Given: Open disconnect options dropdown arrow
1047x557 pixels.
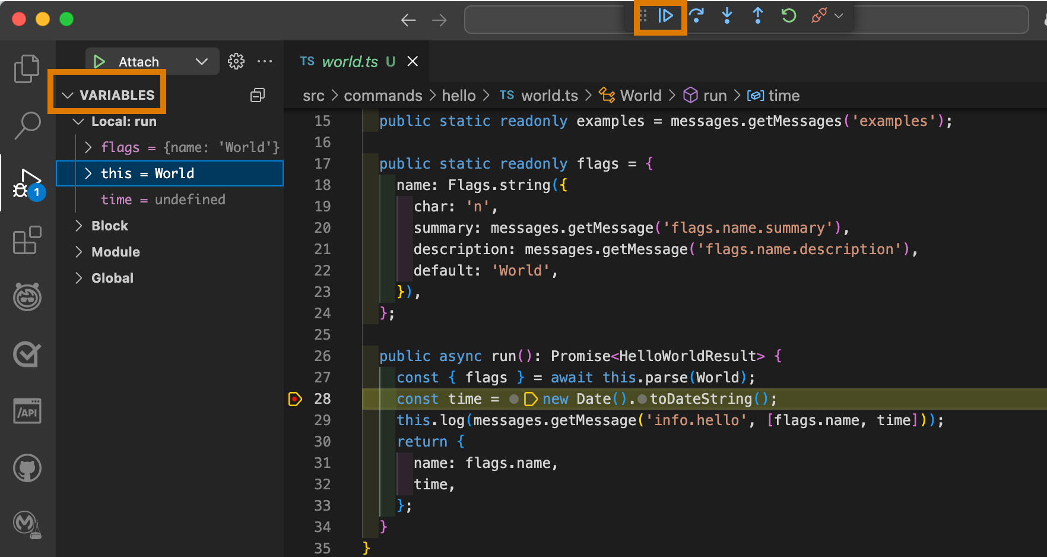Looking at the screenshot, I should 839,16.
